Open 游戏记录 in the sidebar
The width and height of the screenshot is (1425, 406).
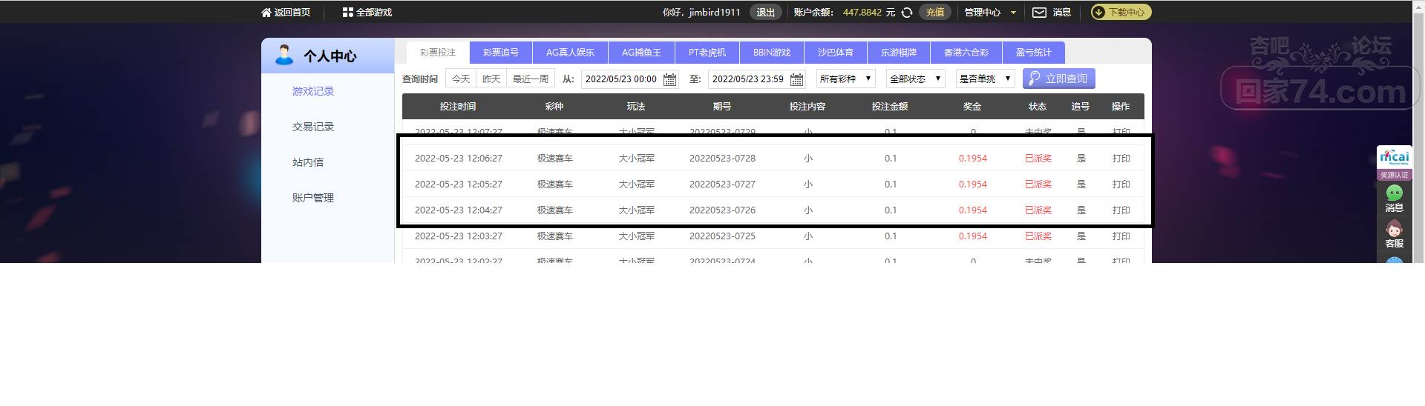pyautogui.click(x=313, y=91)
